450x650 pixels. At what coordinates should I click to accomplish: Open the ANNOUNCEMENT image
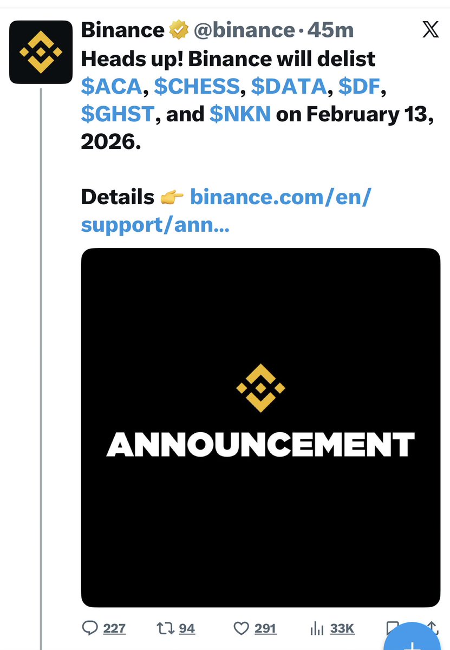(x=260, y=427)
